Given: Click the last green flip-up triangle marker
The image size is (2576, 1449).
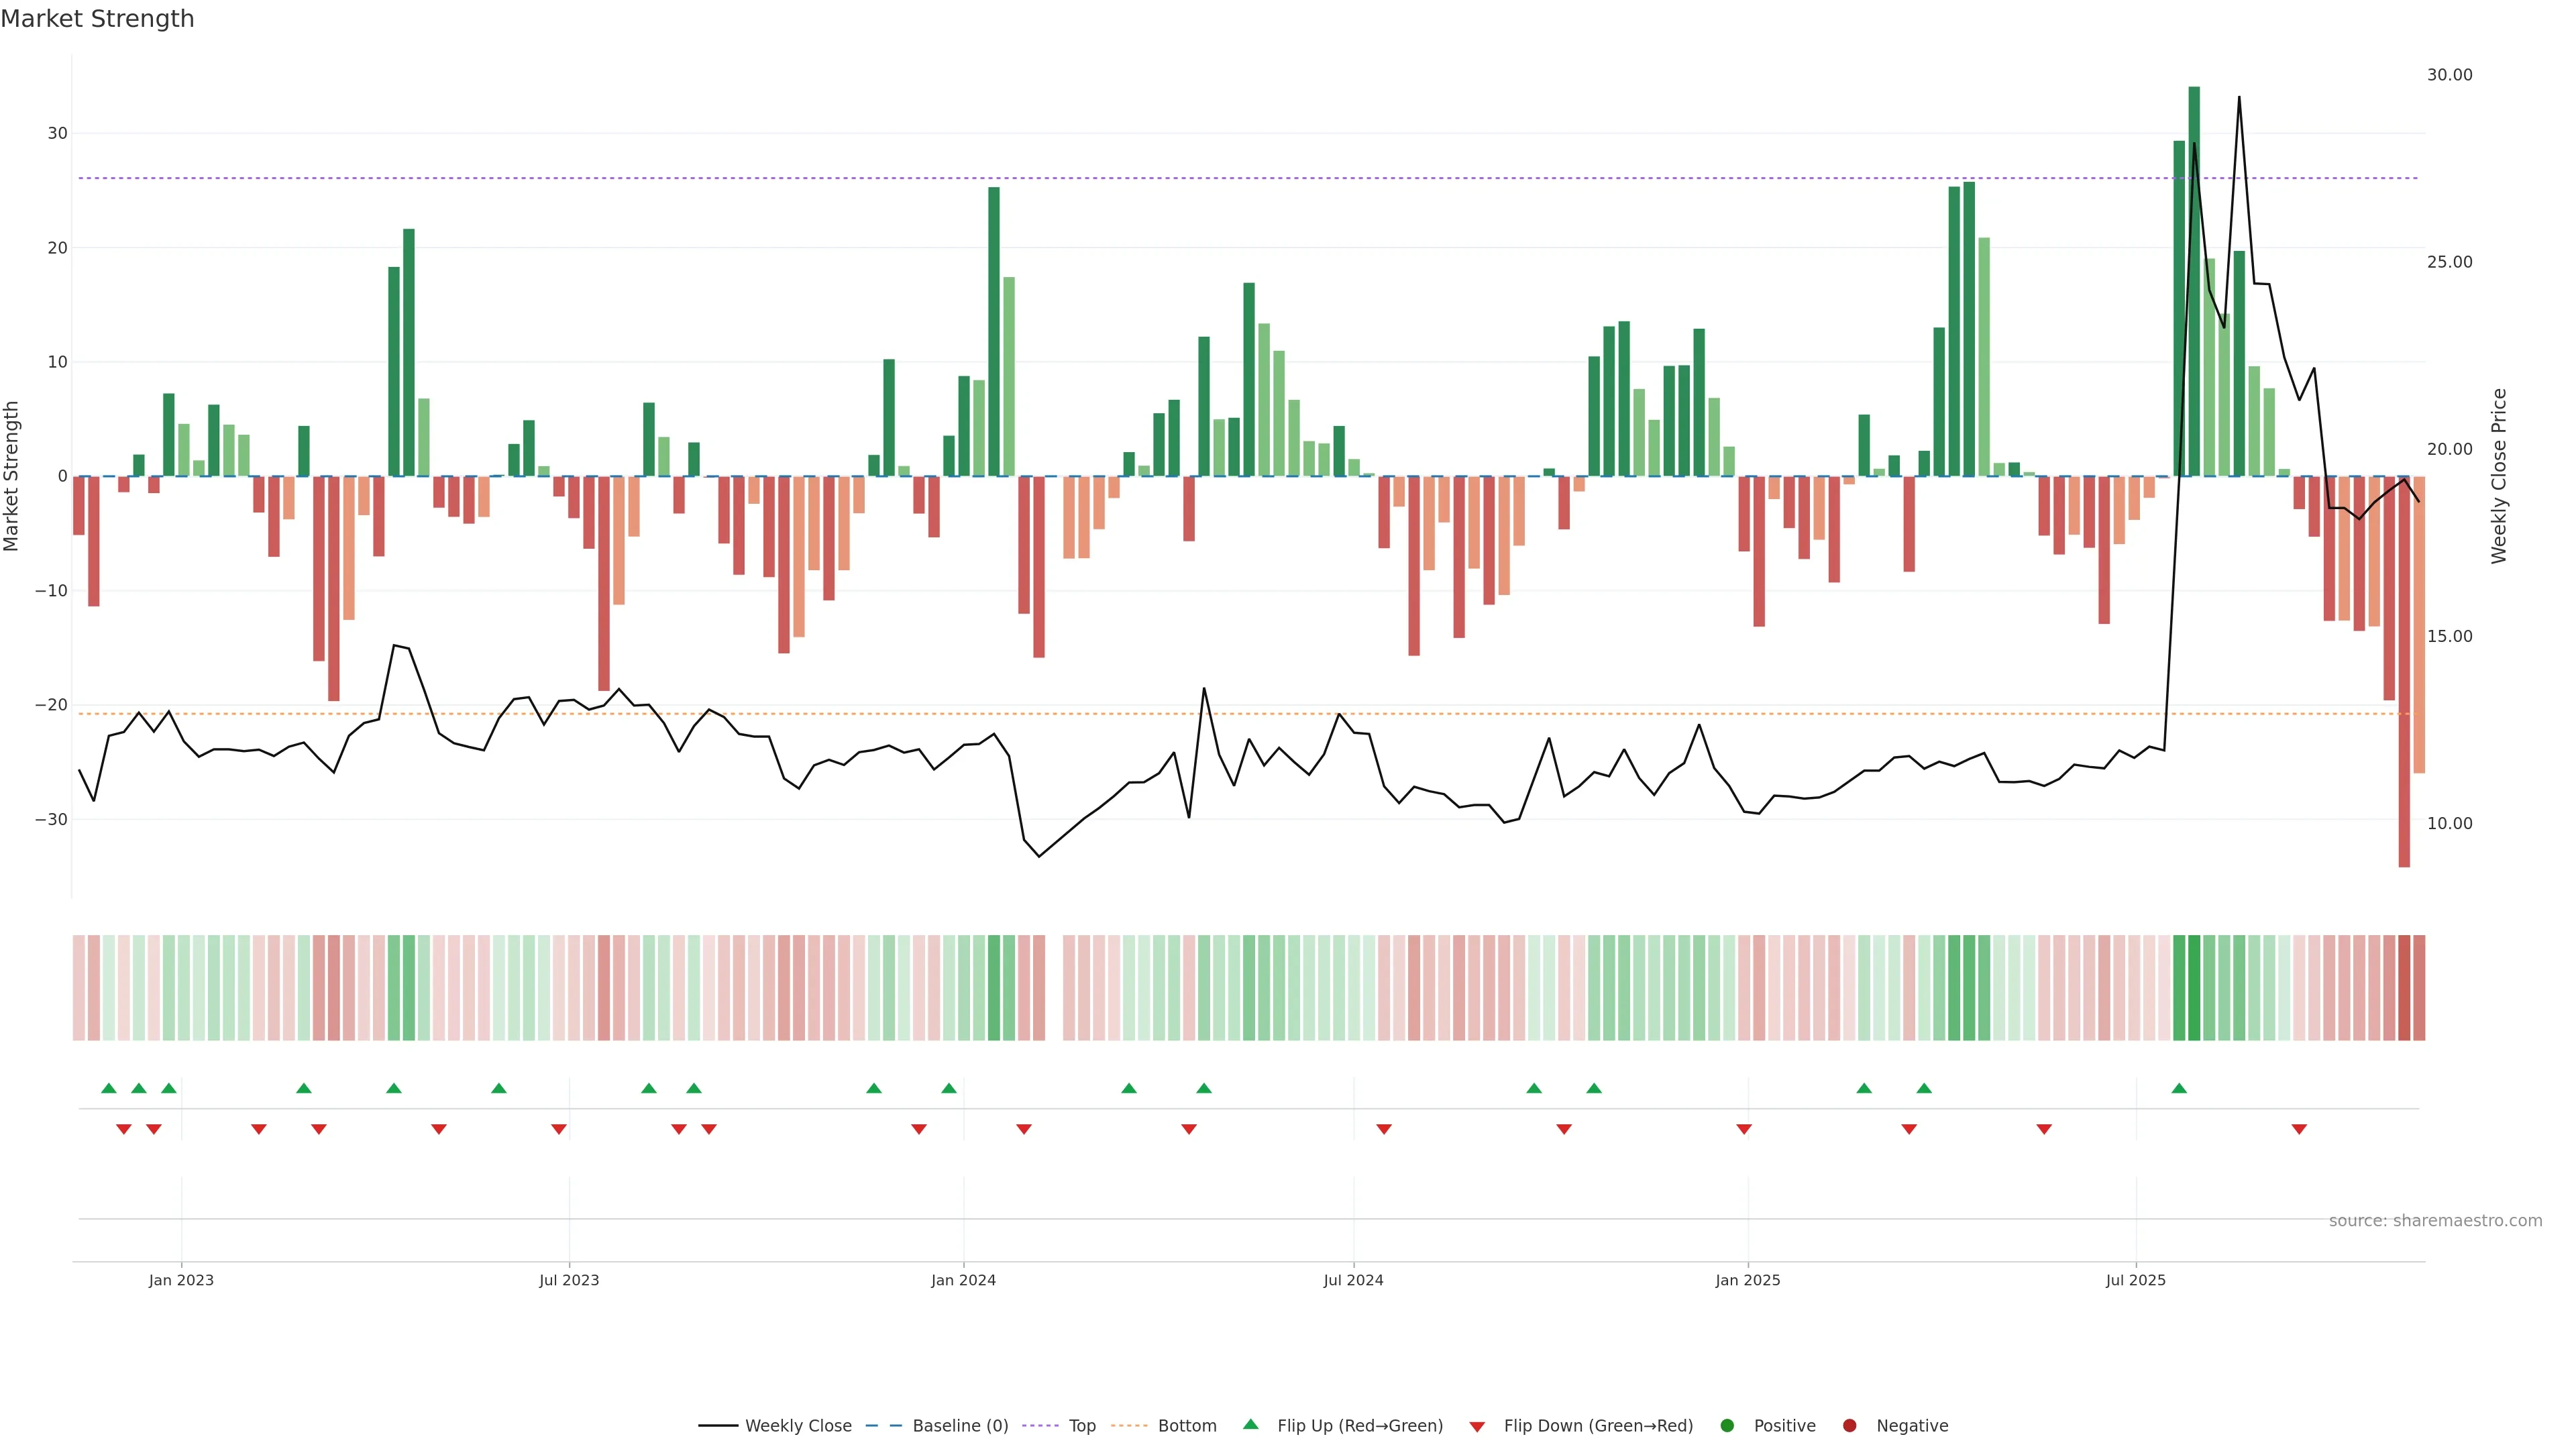Looking at the screenshot, I should [x=2179, y=1088].
